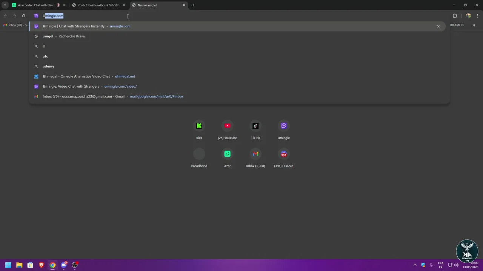Expand the bookmarks overflow chevron

point(474,25)
